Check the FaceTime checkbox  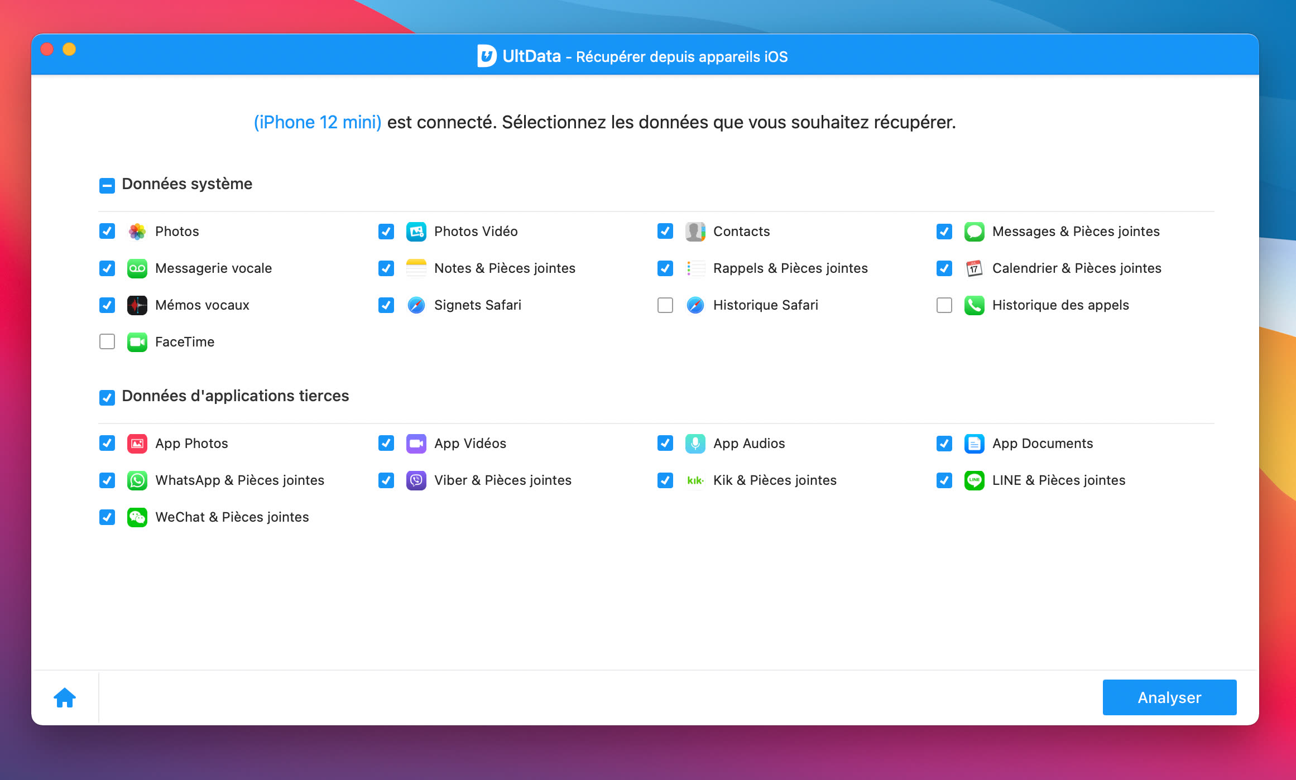(107, 342)
